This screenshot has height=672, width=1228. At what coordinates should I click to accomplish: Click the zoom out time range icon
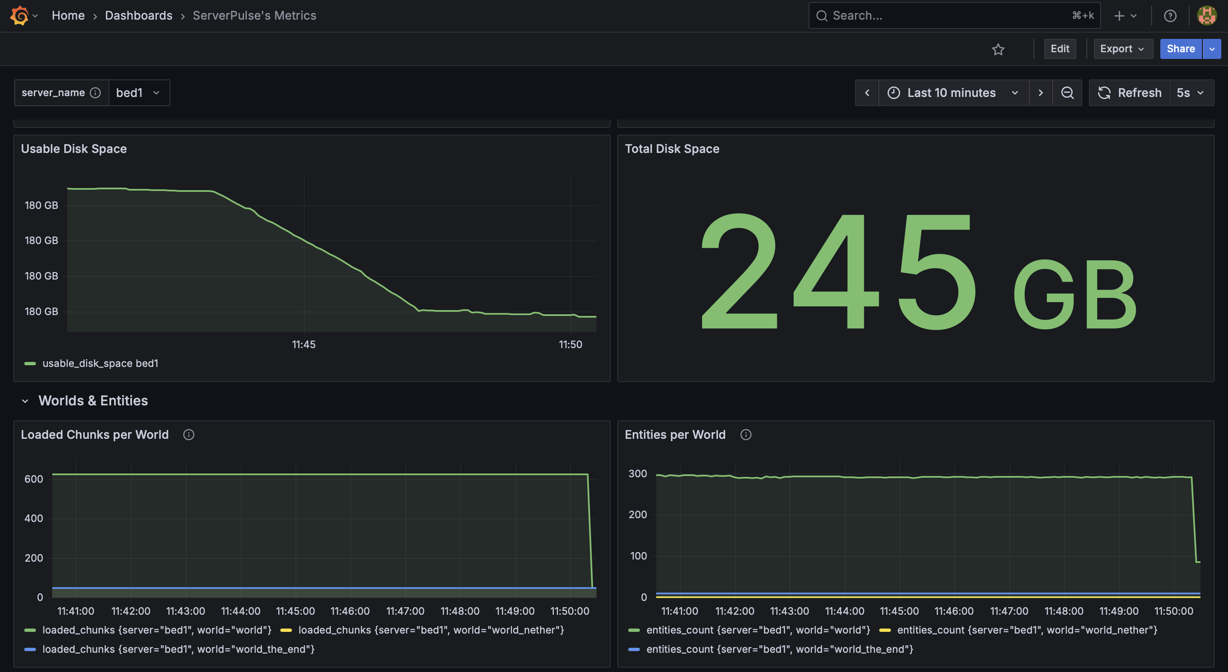pyautogui.click(x=1067, y=92)
